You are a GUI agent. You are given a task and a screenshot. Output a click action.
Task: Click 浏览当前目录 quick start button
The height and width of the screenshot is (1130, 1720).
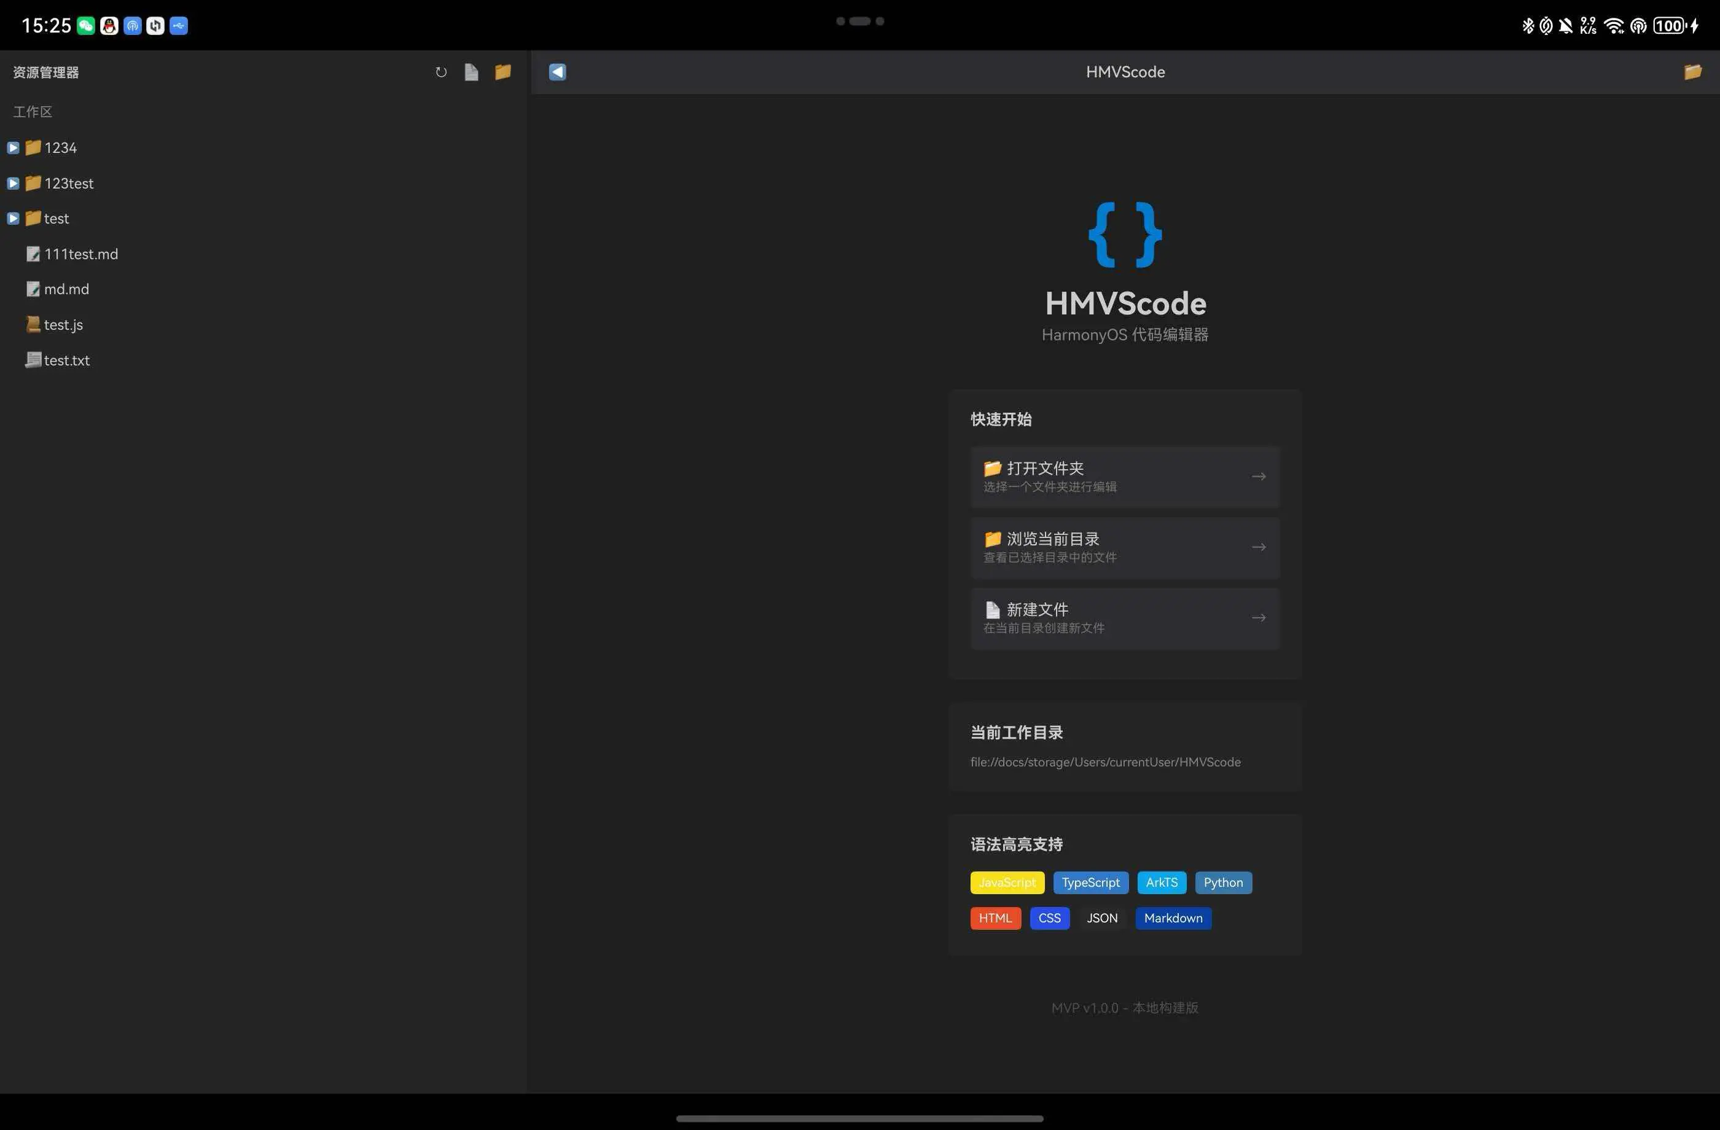pos(1125,548)
